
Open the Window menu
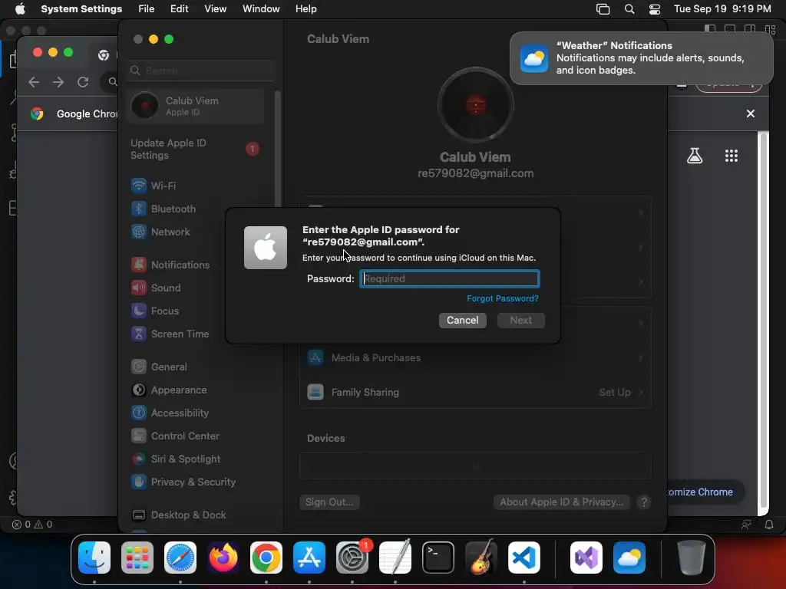[x=261, y=8]
